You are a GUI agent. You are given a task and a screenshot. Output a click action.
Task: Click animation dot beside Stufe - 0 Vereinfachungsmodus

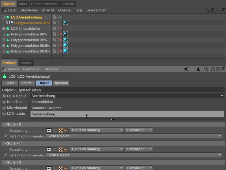point(6,136)
